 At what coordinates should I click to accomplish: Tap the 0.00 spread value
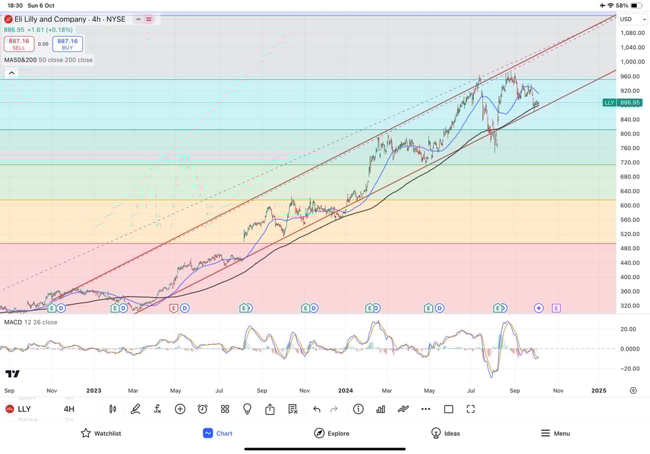pos(43,44)
